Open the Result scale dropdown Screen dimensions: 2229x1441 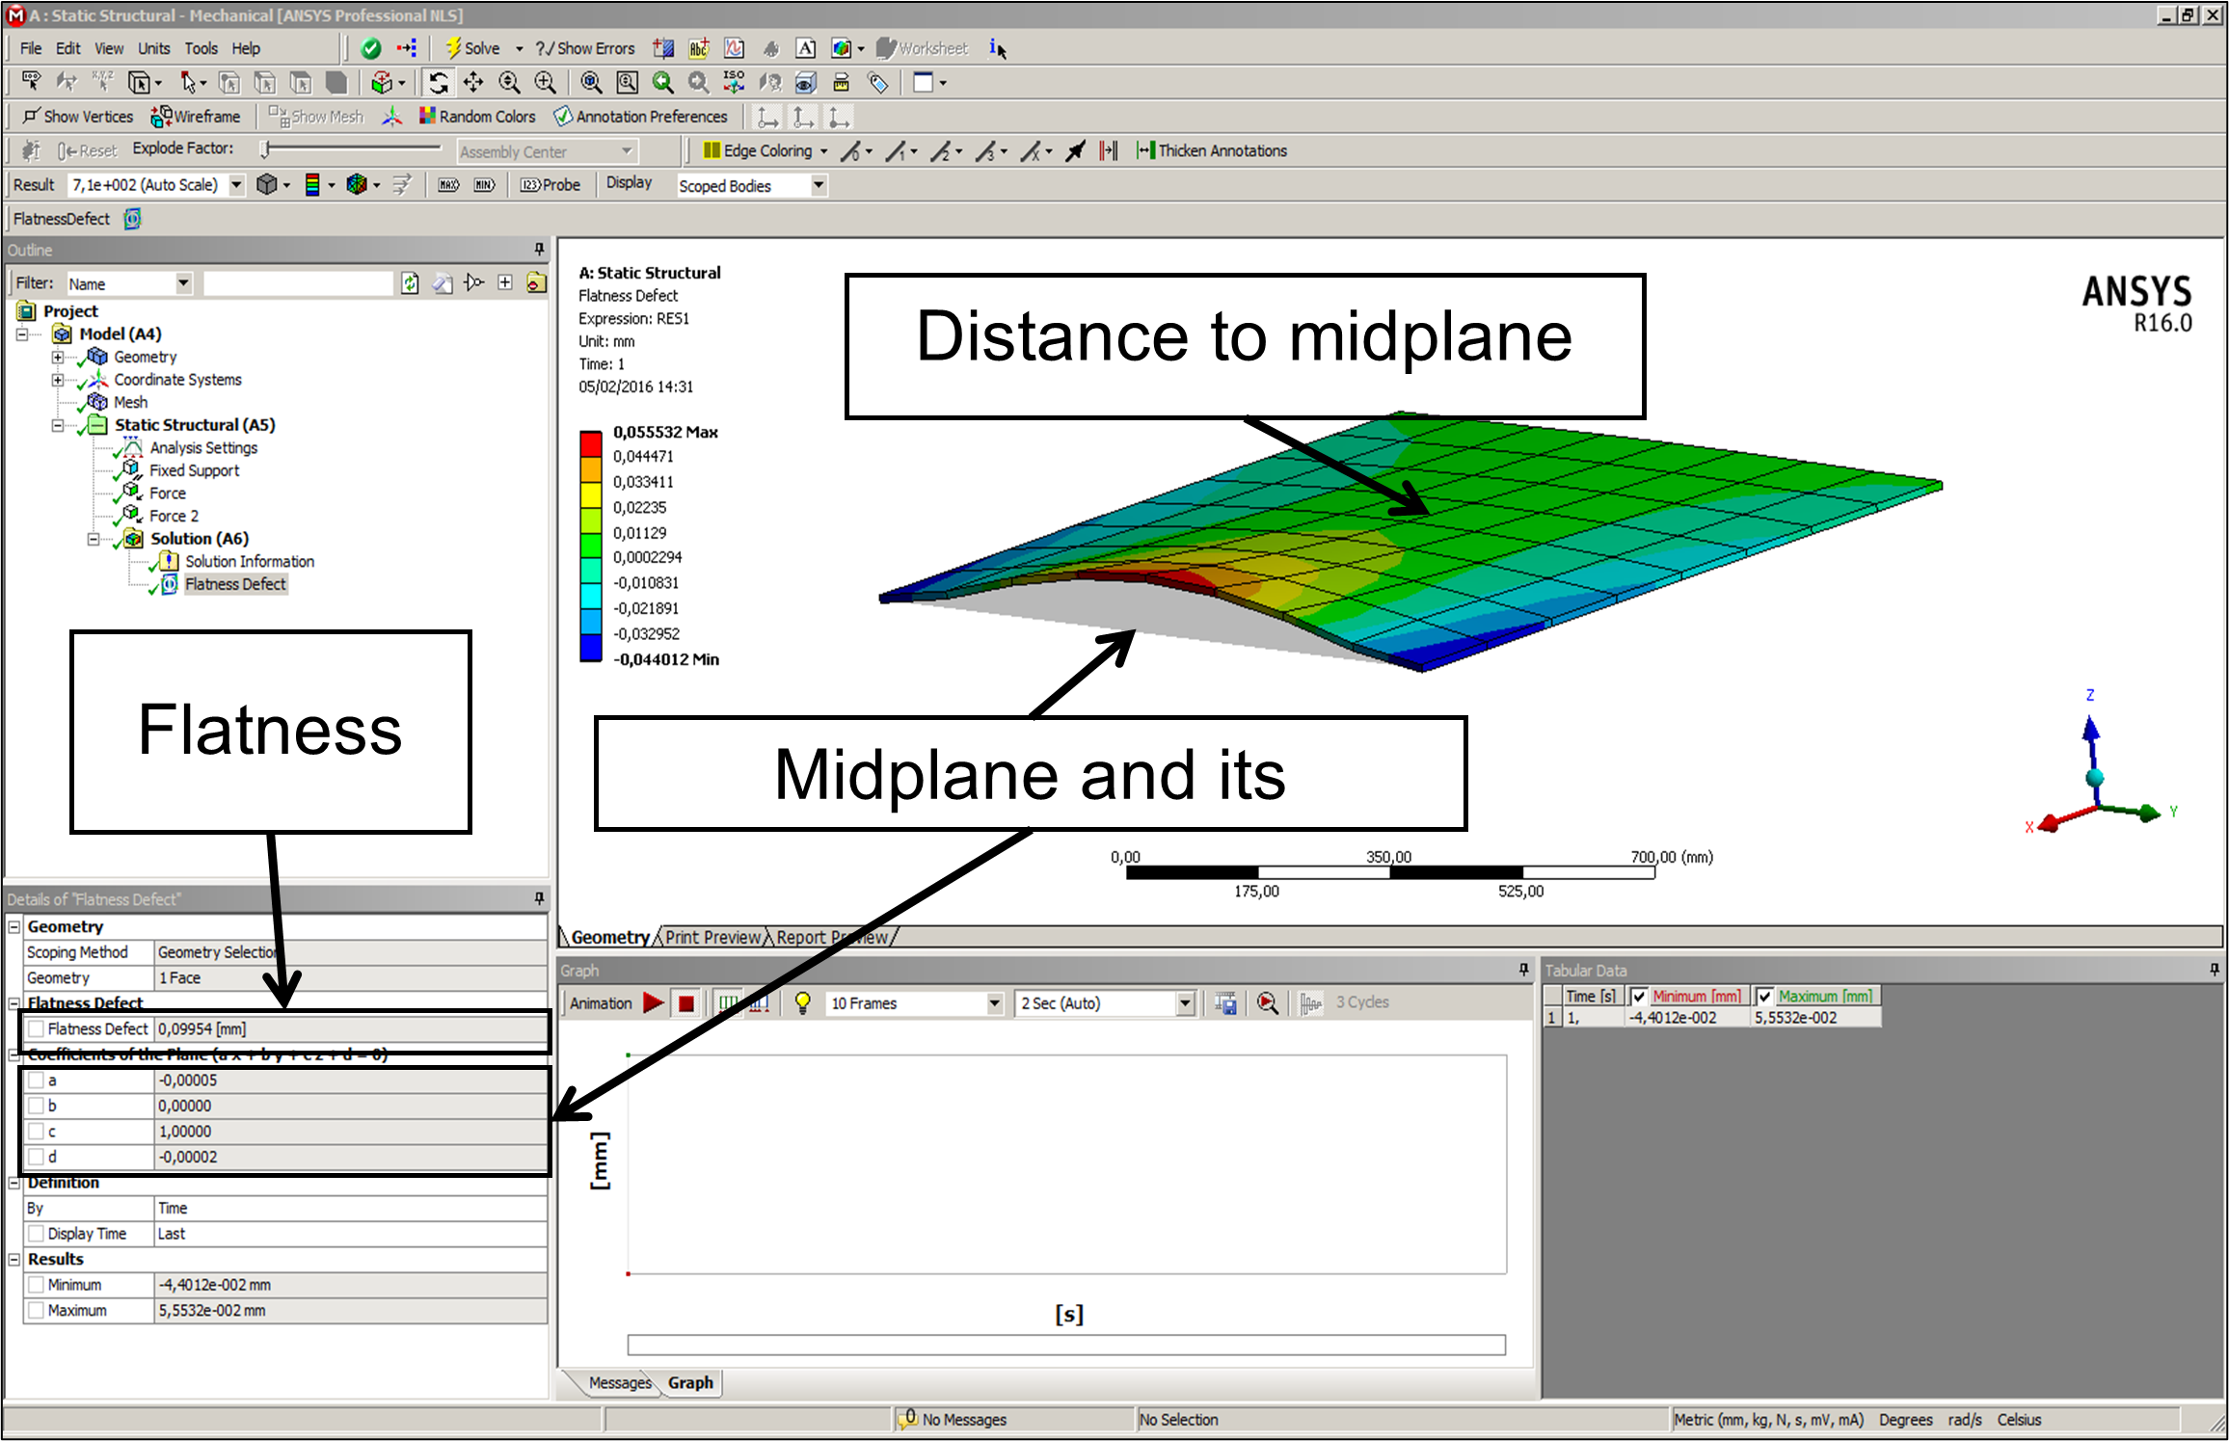(236, 185)
